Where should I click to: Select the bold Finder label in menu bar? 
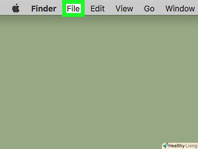point(44,9)
